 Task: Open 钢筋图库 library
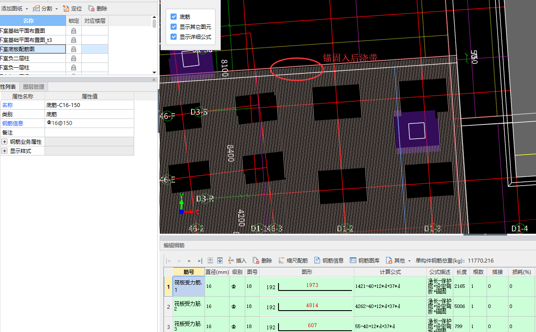[365, 260]
